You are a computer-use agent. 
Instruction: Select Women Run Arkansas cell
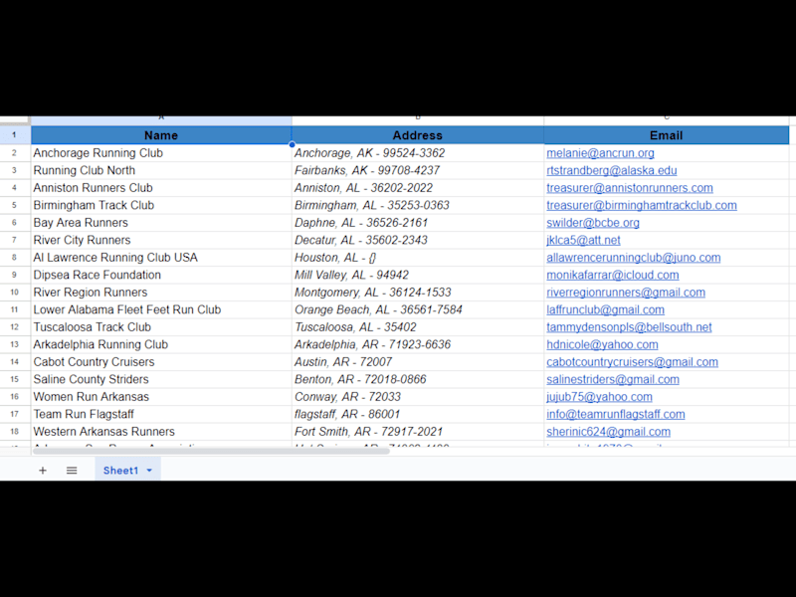[x=161, y=397]
